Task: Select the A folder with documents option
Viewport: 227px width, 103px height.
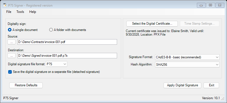Action: [x=68, y=30]
